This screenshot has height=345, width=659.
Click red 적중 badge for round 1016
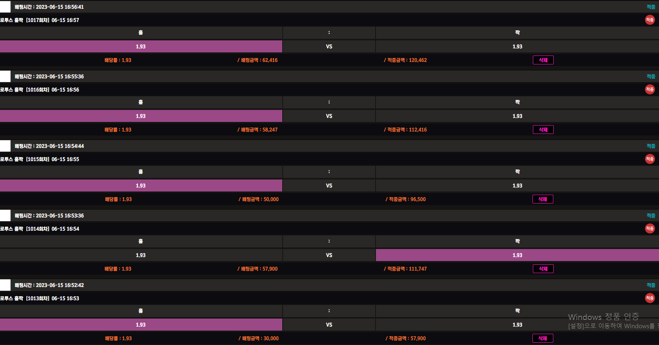(x=650, y=90)
